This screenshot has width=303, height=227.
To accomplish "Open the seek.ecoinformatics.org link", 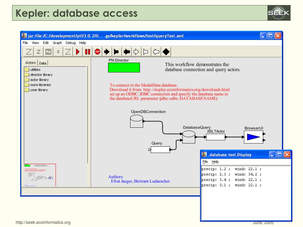I will coord(43,222).
